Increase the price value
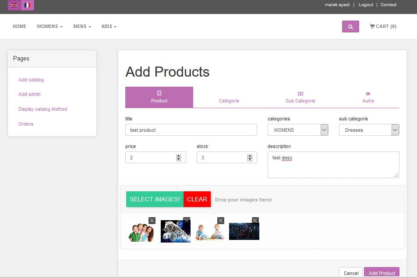This screenshot has height=278, width=417. 179,156
